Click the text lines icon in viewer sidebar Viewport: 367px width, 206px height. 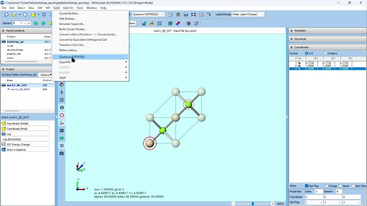click(x=62, y=146)
